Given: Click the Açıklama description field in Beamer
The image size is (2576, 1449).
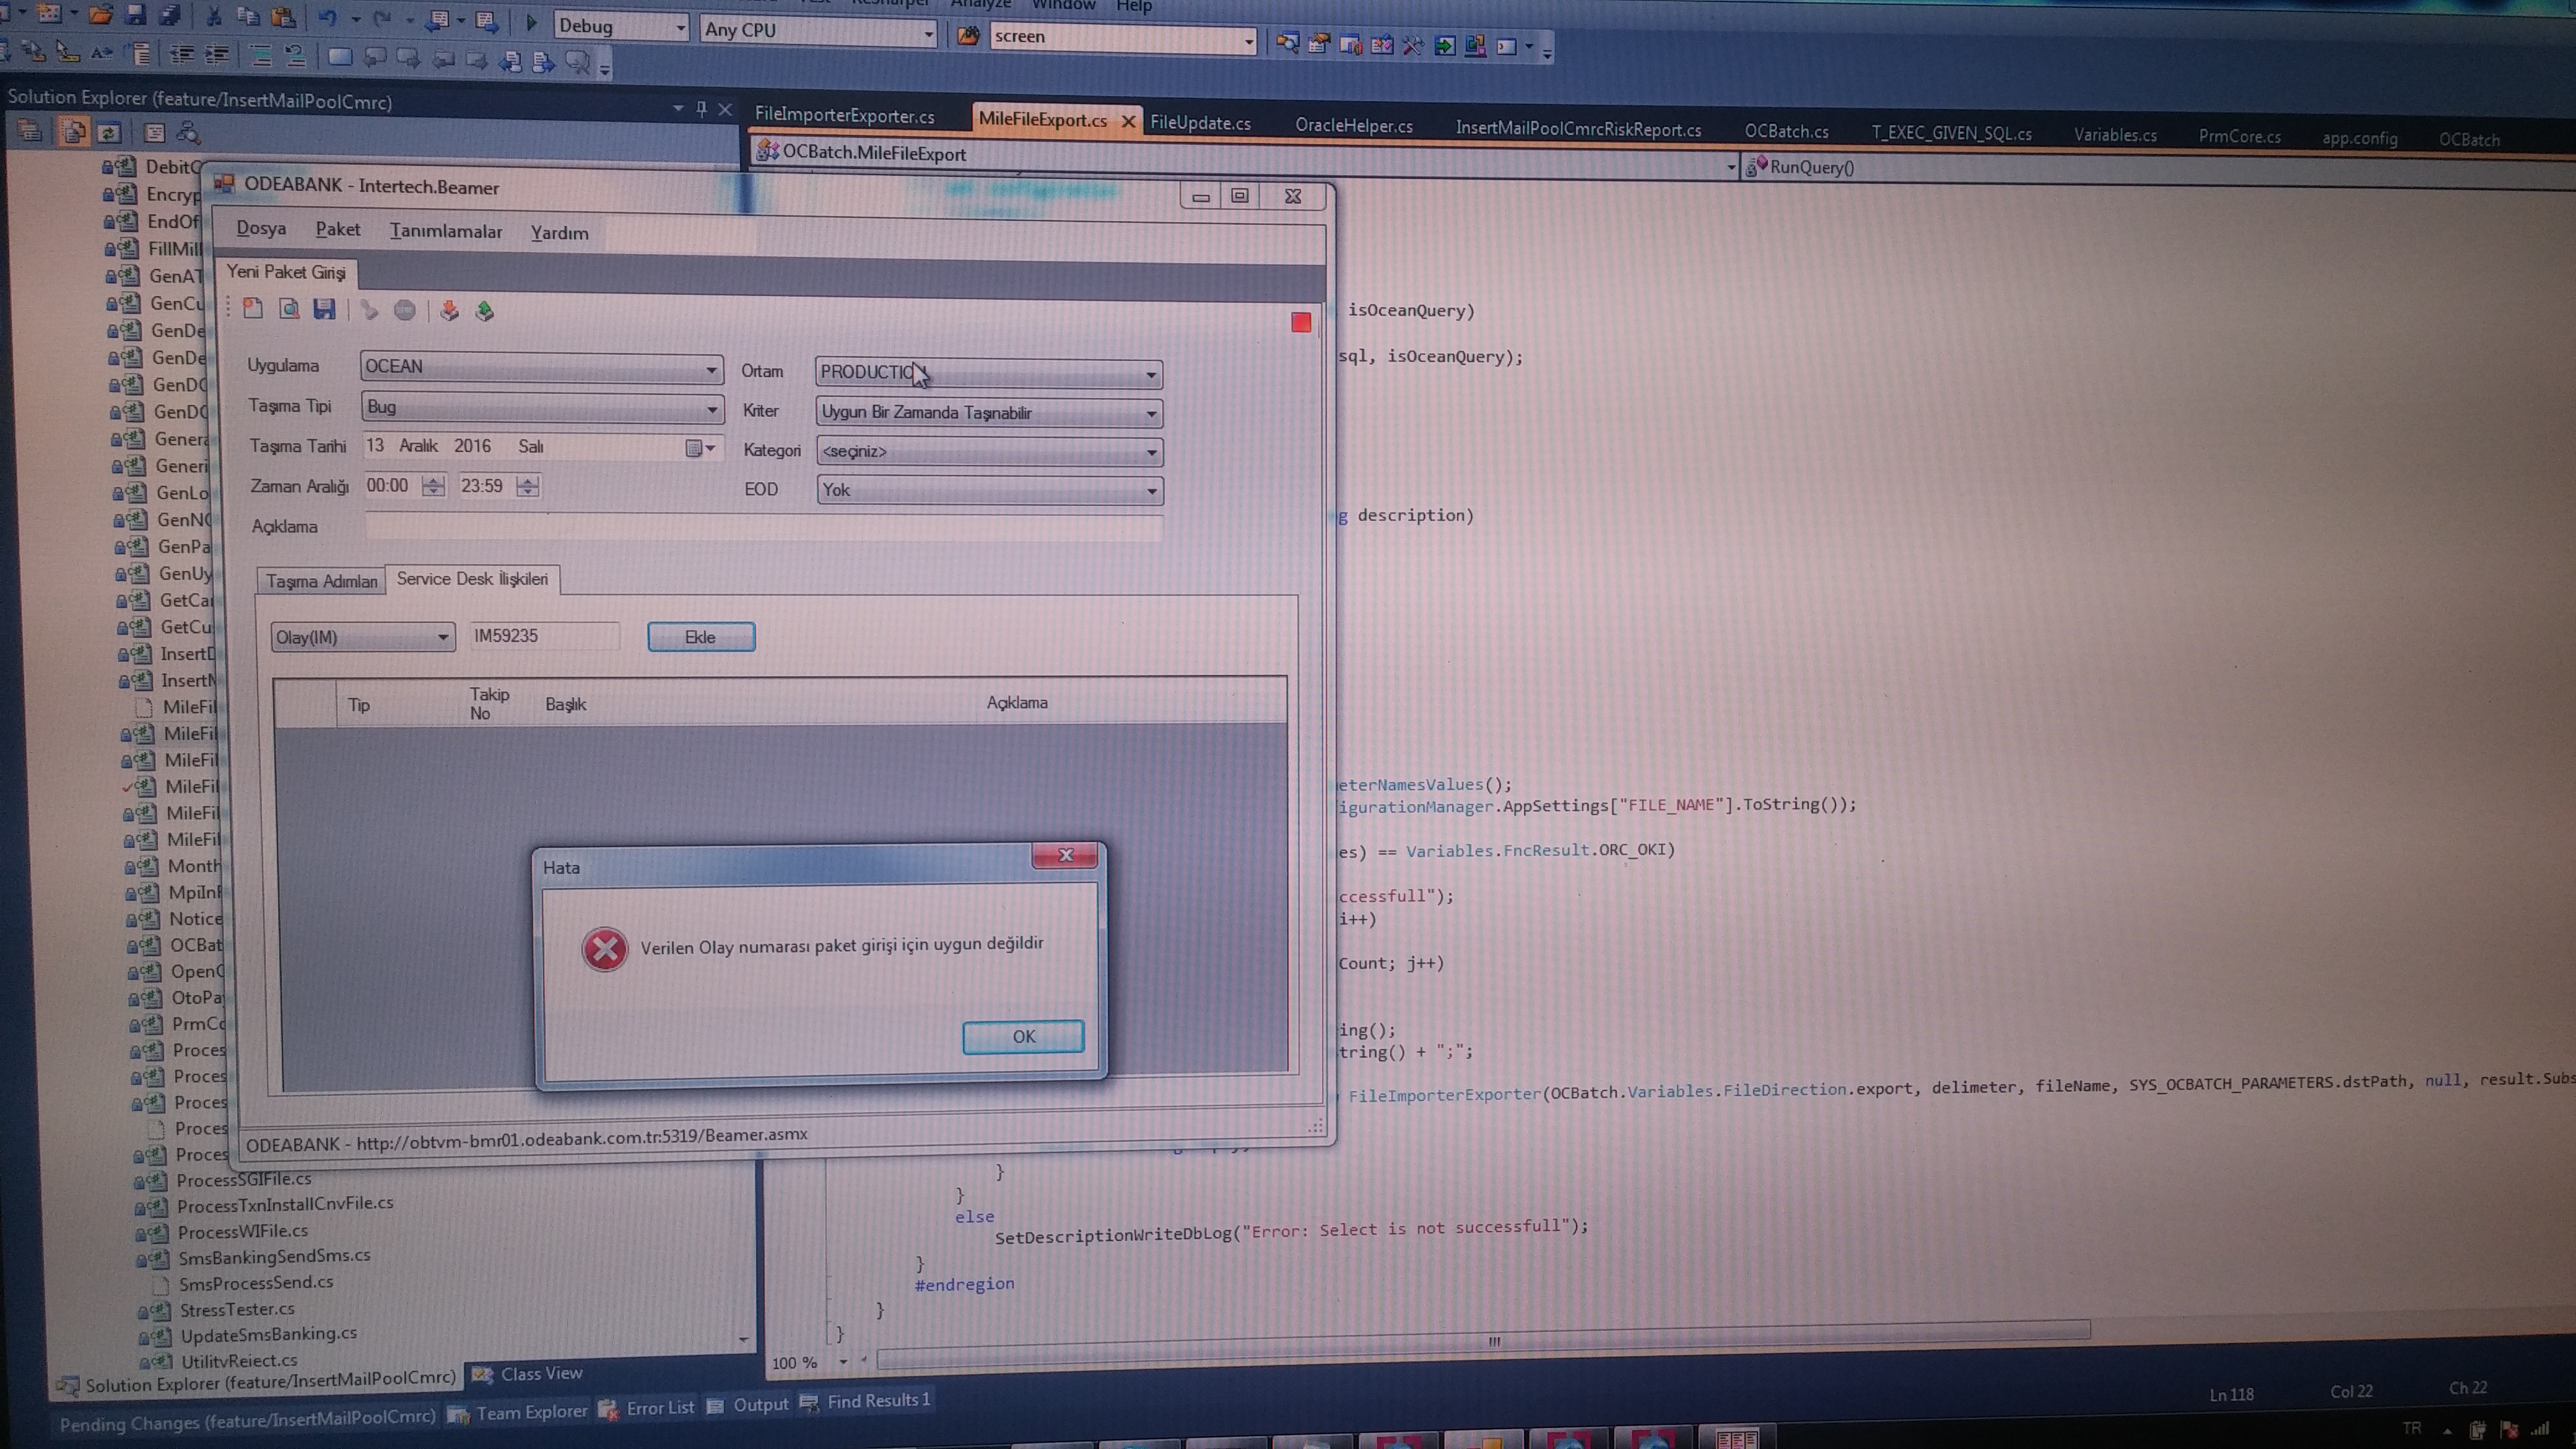Looking at the screenshot, I should pyautogui.click(x=764, y=527).
